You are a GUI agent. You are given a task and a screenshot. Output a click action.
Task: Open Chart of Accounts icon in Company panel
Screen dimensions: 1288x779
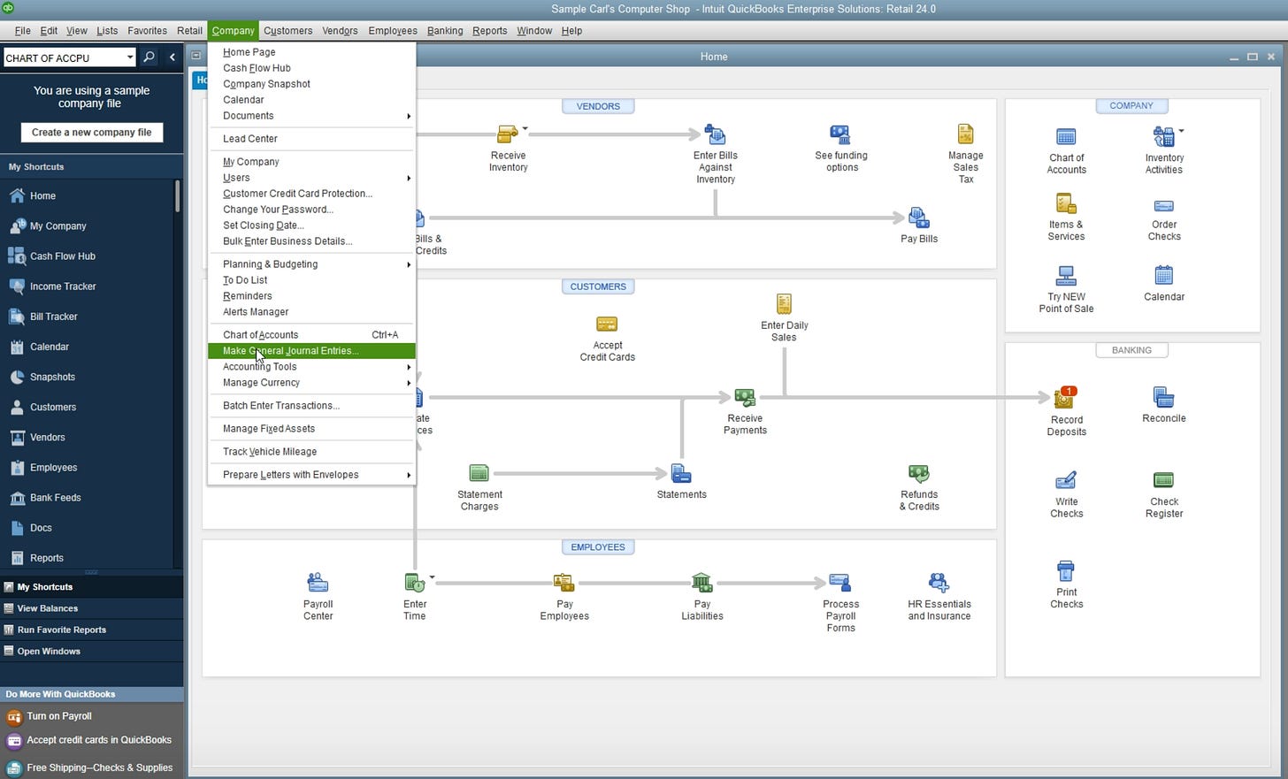1066,137
